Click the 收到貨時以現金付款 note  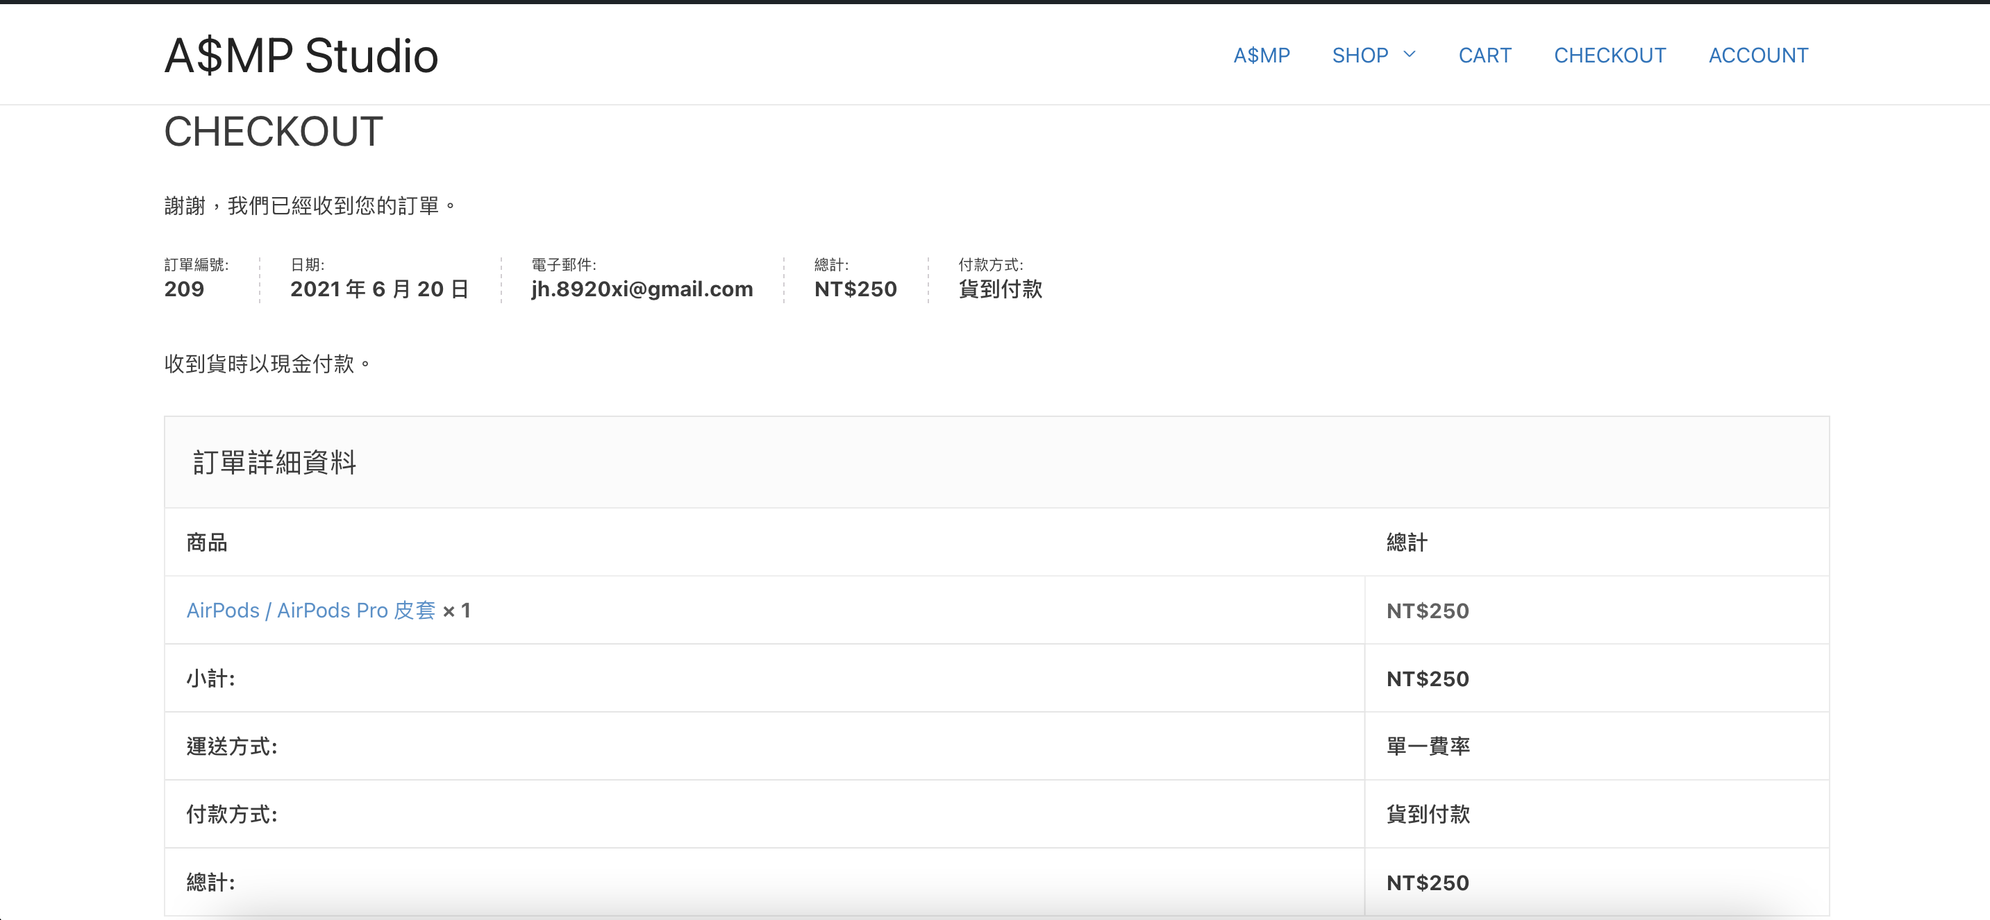pos(267,364)
